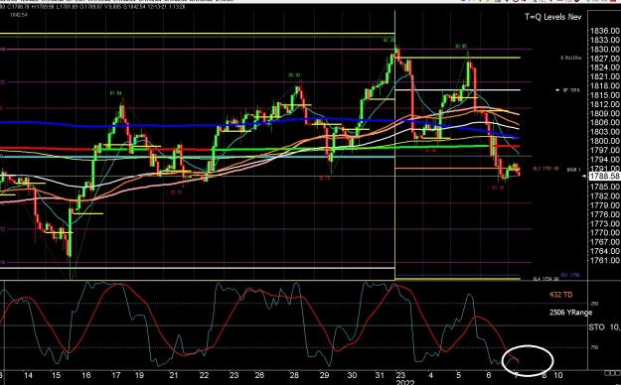Click the small squares icon at bottom-right corner
Viewport: 621px width, 385px height.
click(612, 373)
